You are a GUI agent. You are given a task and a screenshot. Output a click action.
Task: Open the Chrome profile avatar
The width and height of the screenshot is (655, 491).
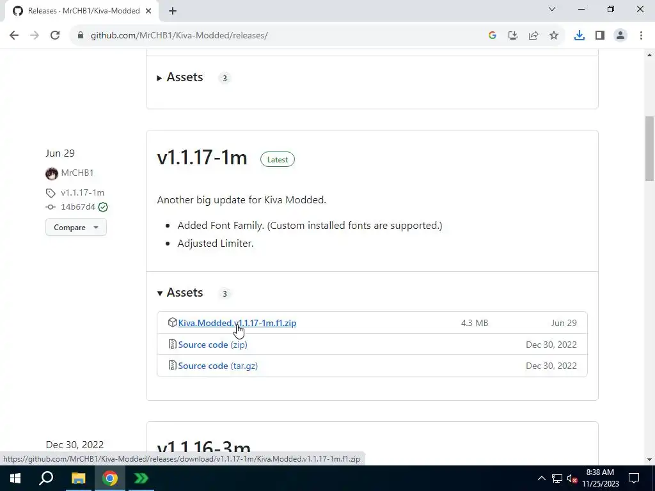[x=620, y=36]
